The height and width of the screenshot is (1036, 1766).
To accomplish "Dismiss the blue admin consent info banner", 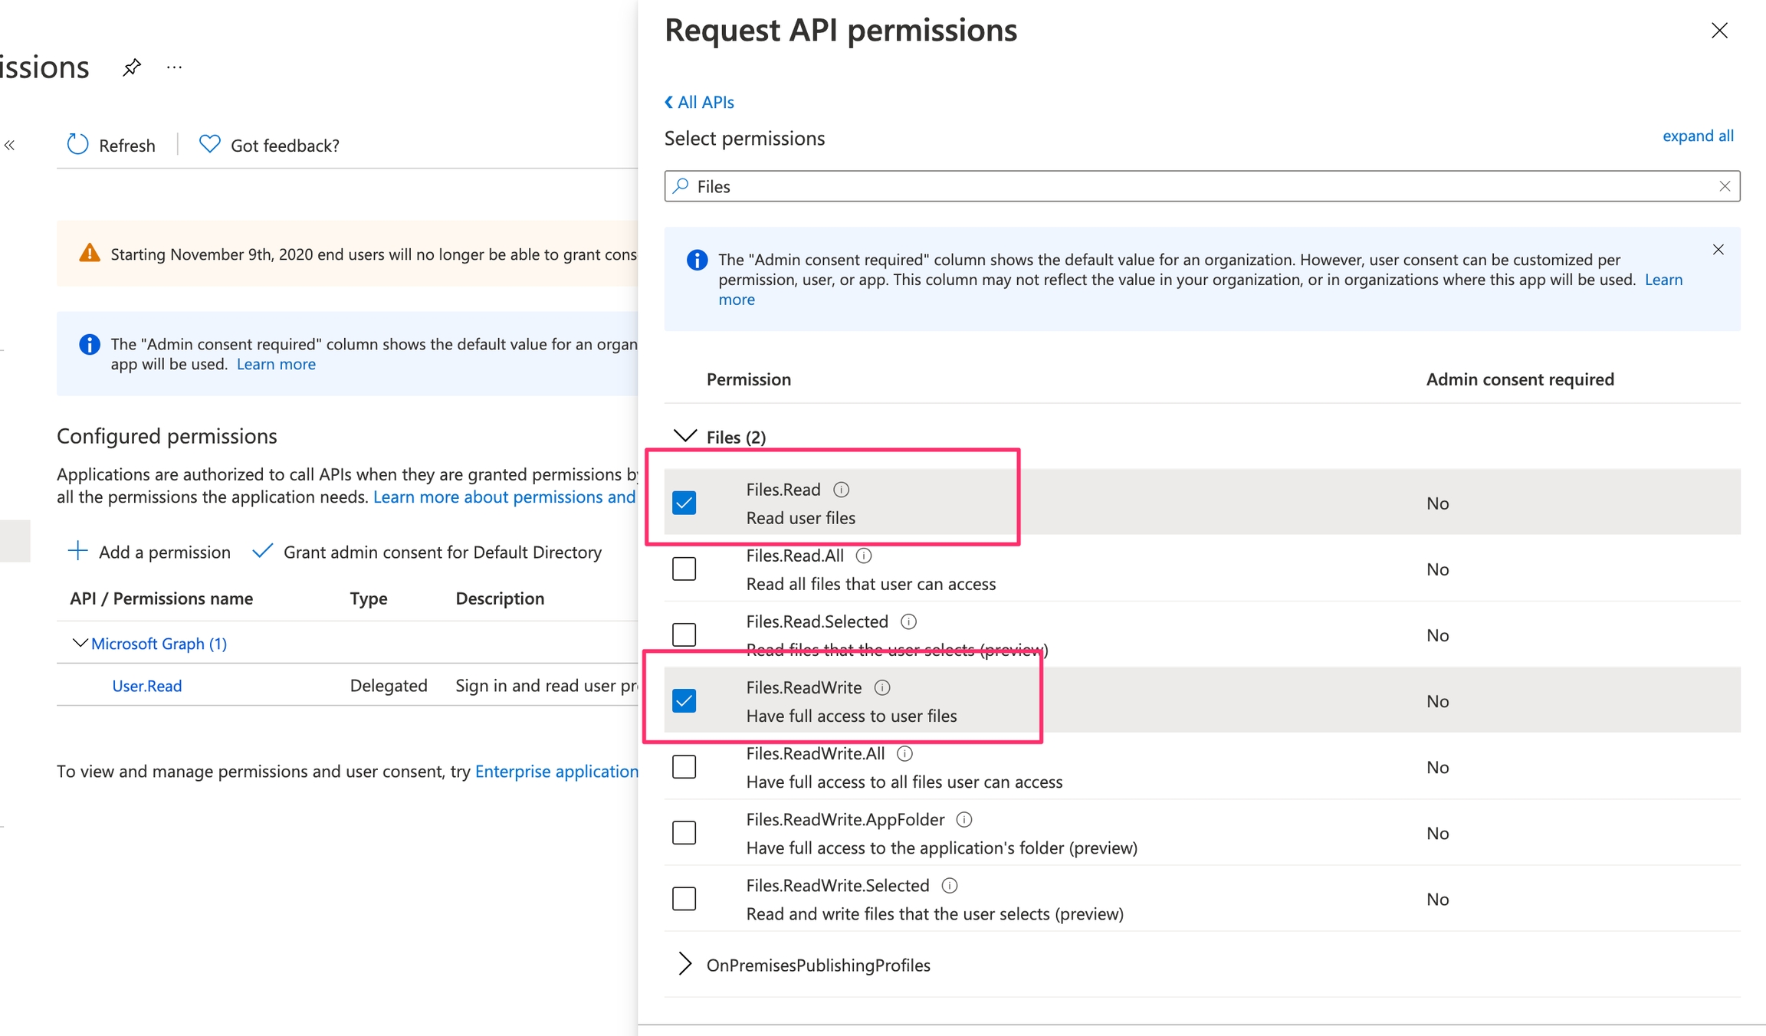I will [1718, 250].
